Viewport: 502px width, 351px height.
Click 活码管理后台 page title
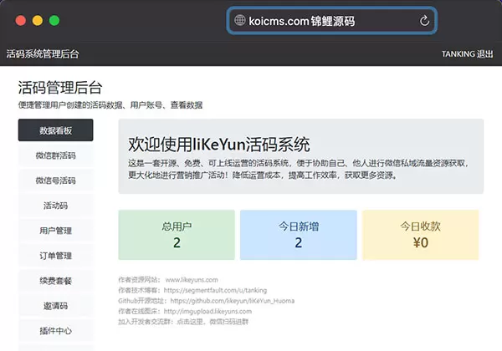pyautogui.click(x=60, y=88)
